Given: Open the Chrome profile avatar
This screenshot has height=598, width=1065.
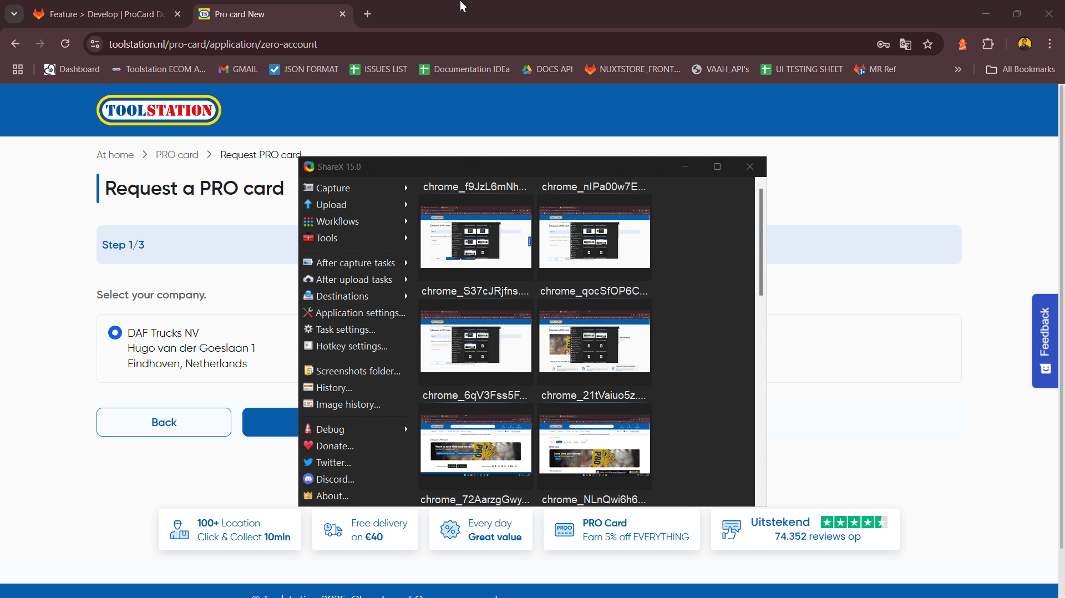Looking at the screenshot, I should (x=1025, y=44).
